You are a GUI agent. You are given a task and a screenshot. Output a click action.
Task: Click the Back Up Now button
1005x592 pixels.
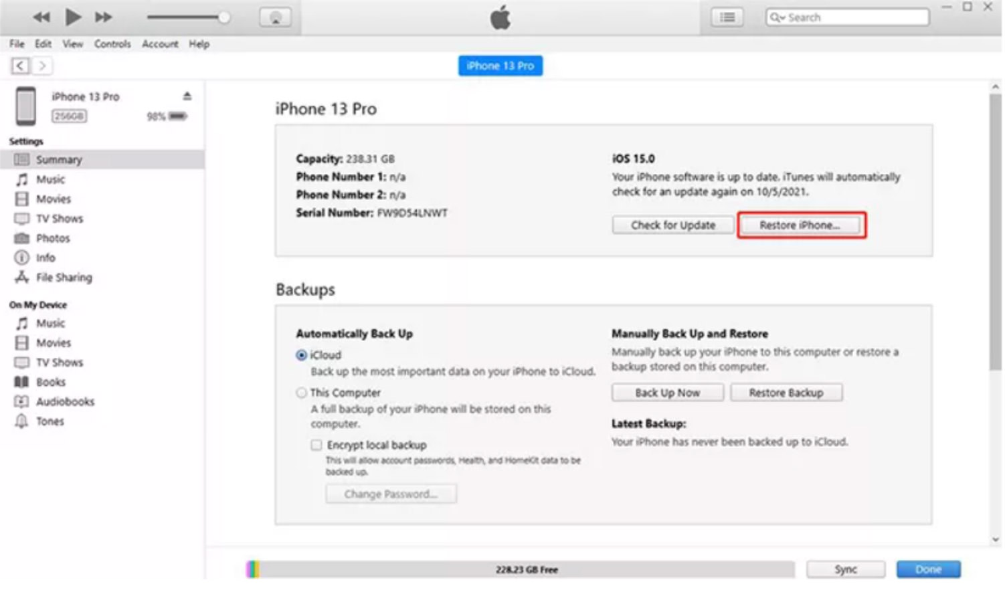pos(667,393)
